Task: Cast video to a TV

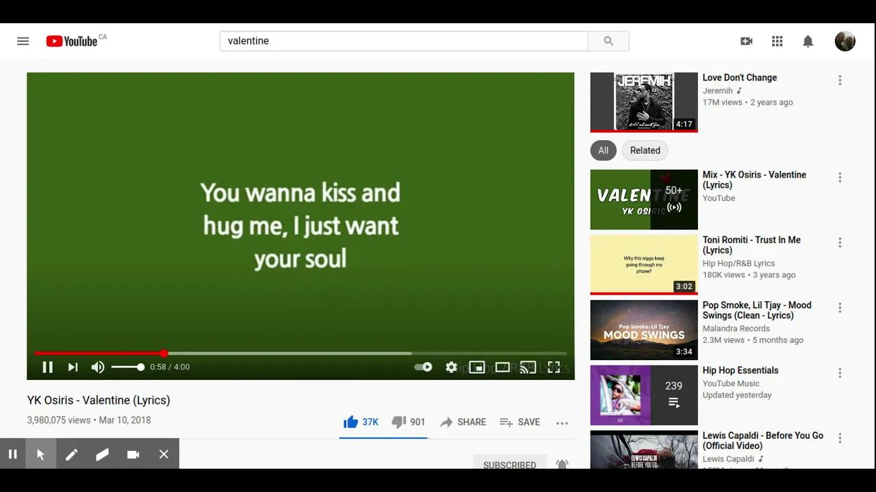Action: 528,367
